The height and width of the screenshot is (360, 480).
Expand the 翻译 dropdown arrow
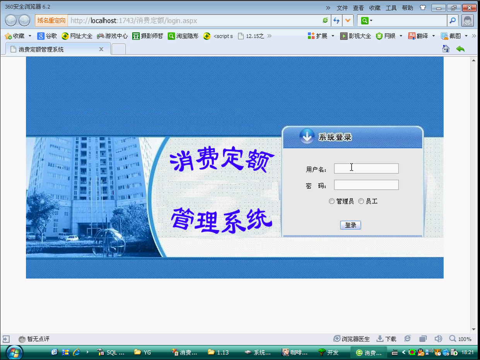pos(433,36)
